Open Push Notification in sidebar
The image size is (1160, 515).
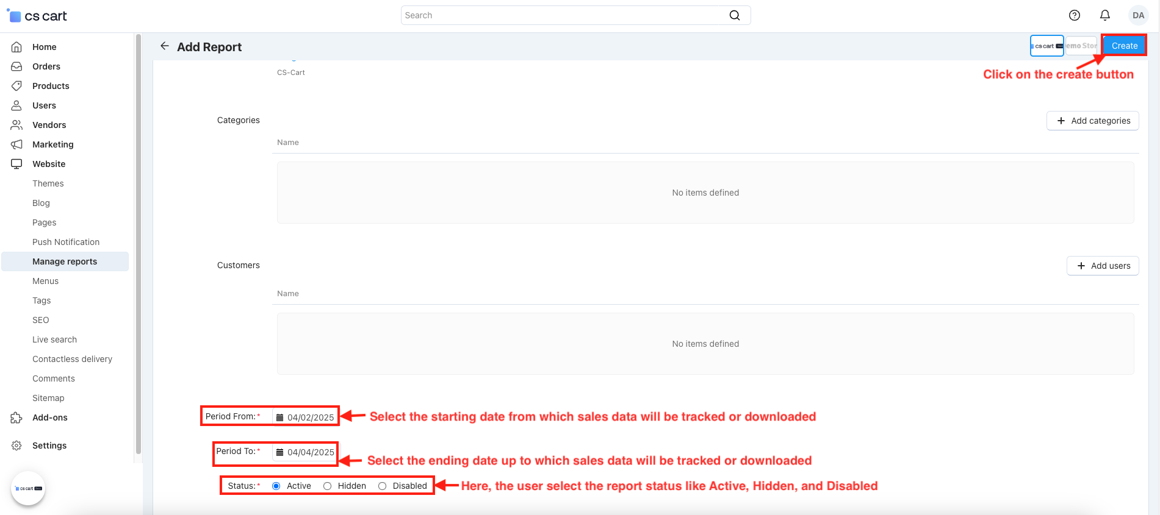click(66, 242)
